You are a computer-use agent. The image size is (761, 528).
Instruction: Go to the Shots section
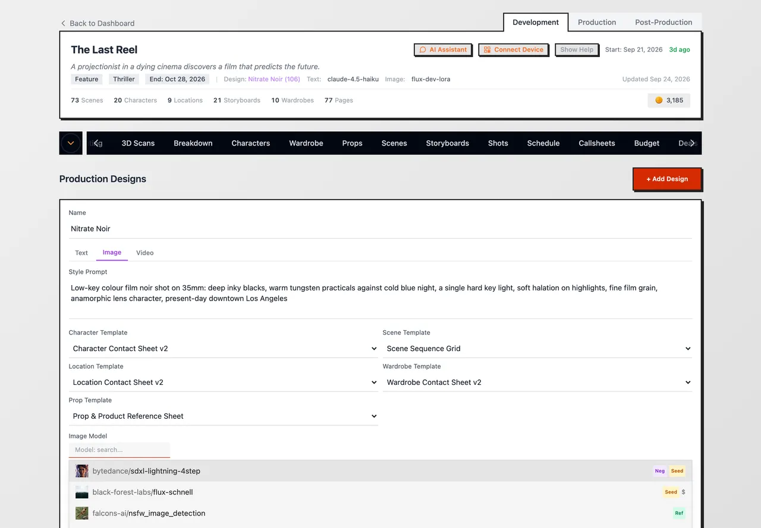coord(498,143)
